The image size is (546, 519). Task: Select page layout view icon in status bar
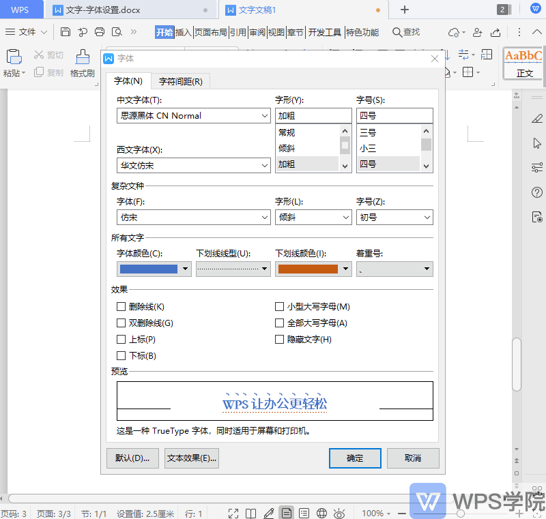[x=287, y=513]
